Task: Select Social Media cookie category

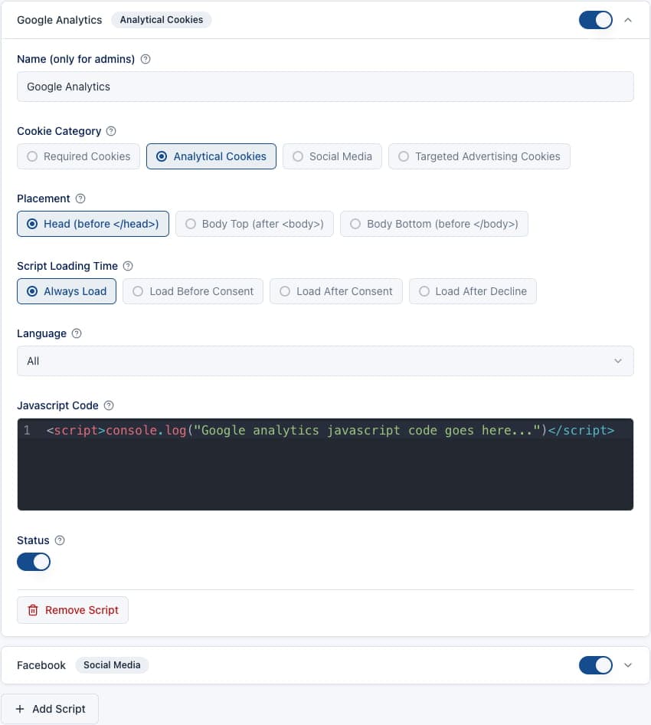Action: point(332,157)
